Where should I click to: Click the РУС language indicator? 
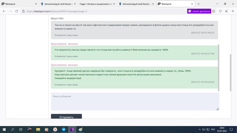click(213, 130)
